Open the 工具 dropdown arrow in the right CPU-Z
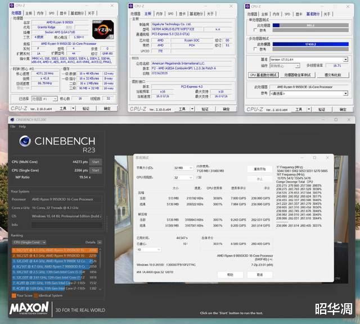Viewport: 360px width, 324px height. pyautogui.click(x=309, y=109)
